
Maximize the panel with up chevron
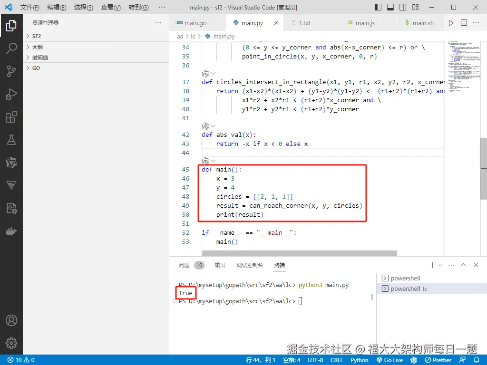464,265
